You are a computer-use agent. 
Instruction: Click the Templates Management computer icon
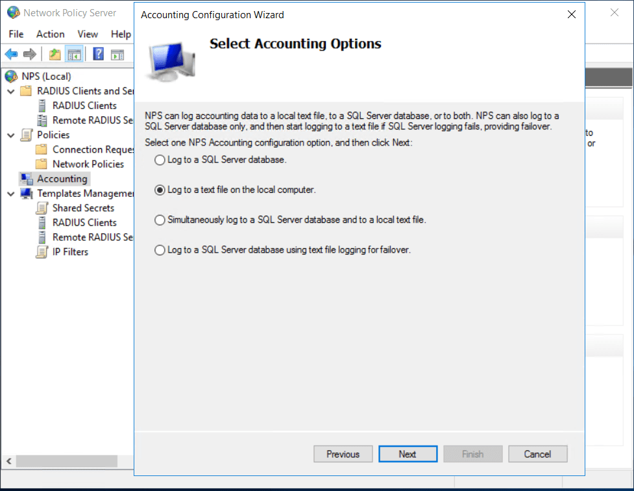27,193
